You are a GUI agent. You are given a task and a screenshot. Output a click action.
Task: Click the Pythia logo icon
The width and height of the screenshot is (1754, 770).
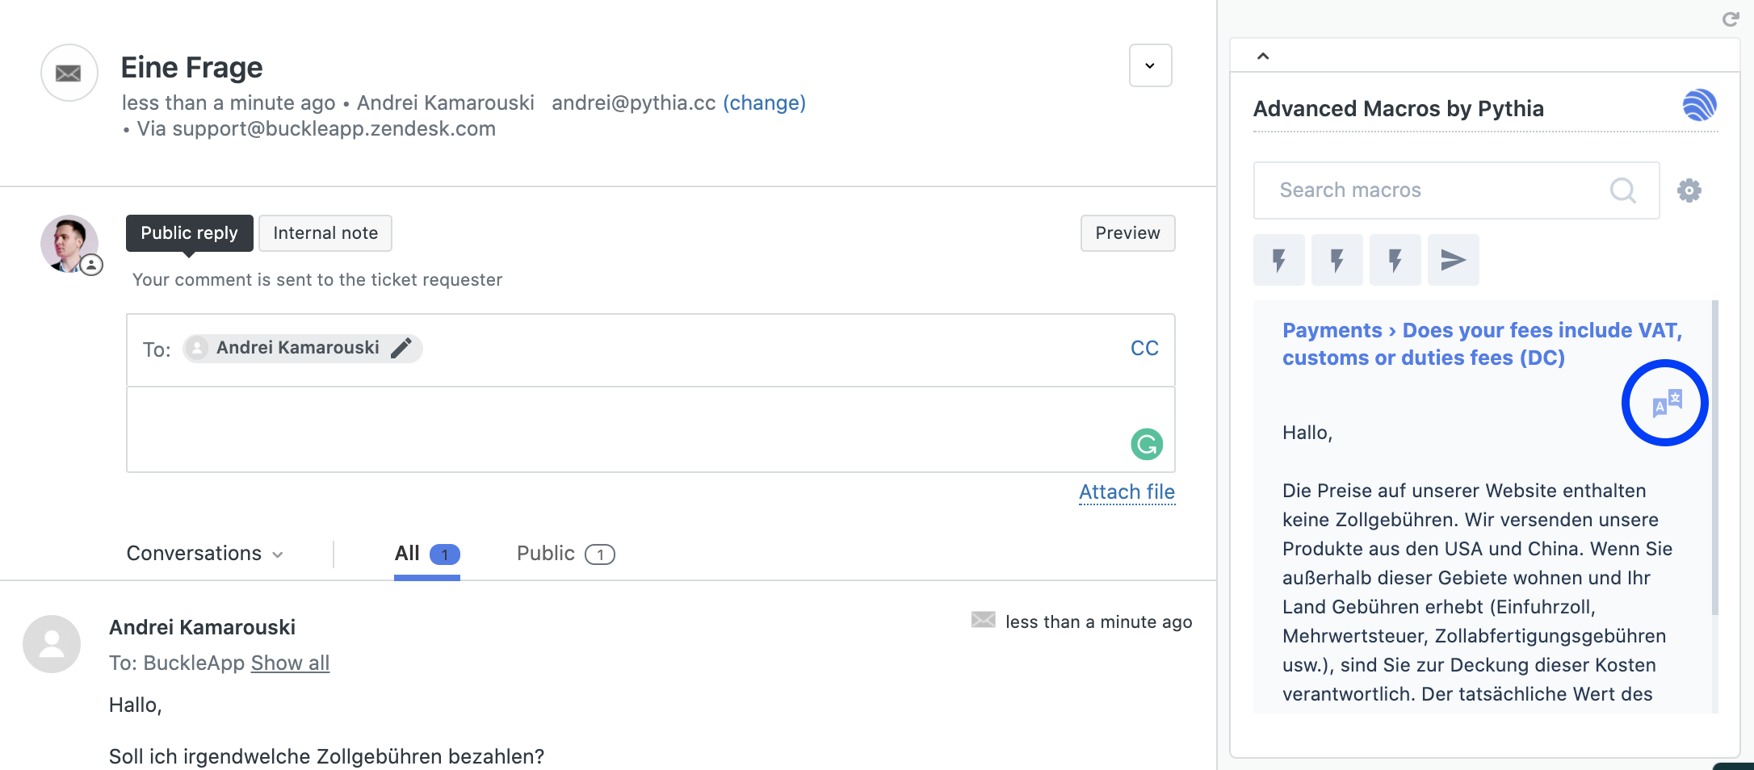tap(1699, 106)
